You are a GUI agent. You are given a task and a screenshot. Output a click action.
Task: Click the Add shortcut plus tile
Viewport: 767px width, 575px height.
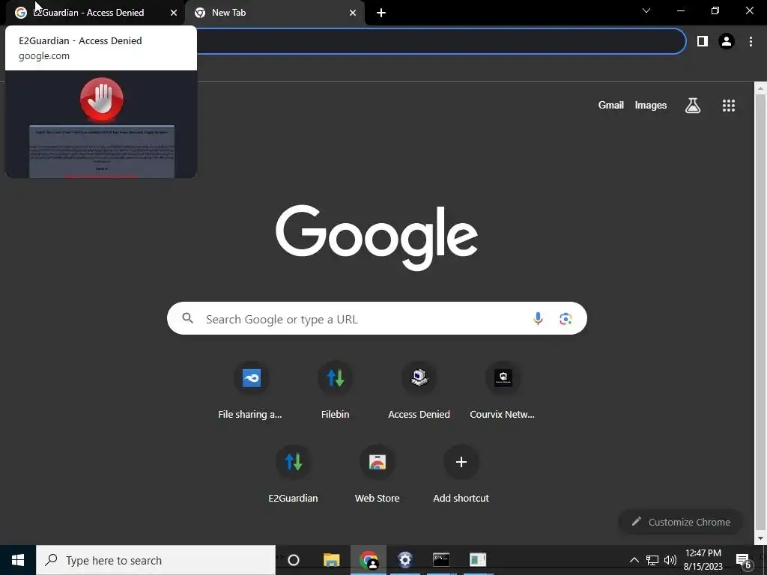[x=461, y=461]
